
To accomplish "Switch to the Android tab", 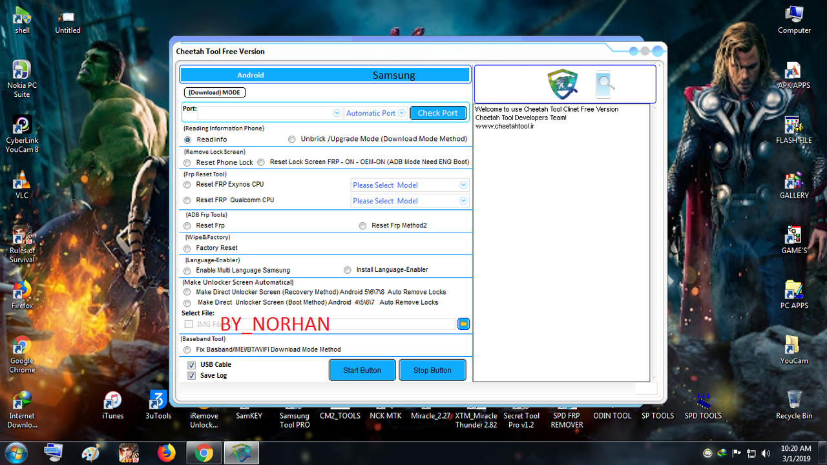I will tap(251, 75).
